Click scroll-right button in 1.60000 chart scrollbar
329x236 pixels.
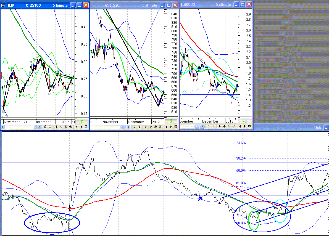202,126
